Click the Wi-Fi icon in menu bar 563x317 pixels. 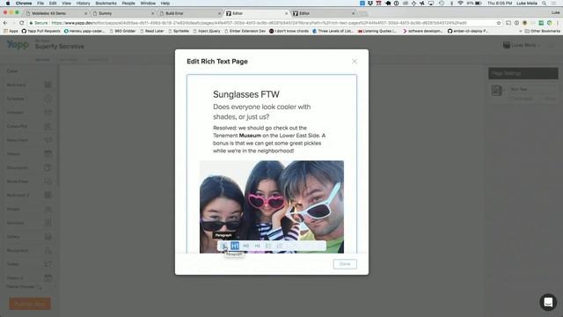460,4
